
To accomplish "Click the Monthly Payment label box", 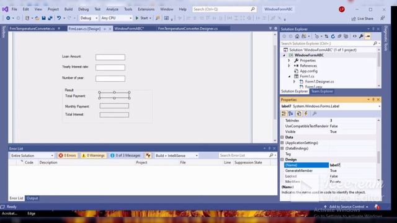I will (114, 106).
